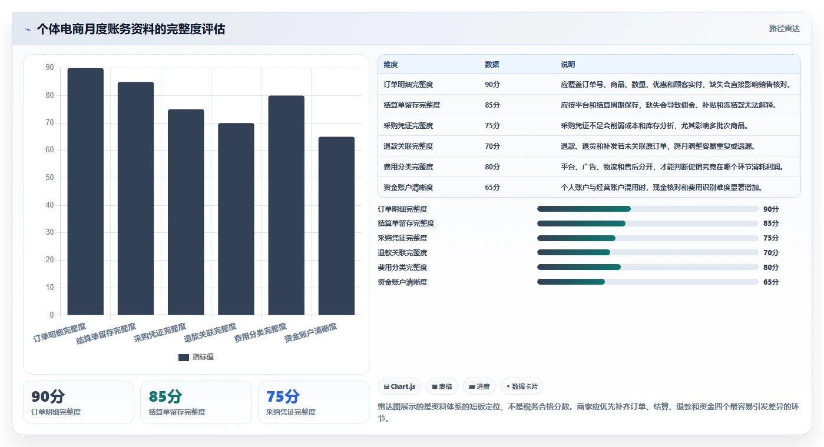
Task: Select the 结算单留存完整度 bar in chart
Action: pos(135,199)
